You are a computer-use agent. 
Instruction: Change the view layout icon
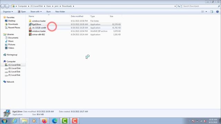pos(203,12)
